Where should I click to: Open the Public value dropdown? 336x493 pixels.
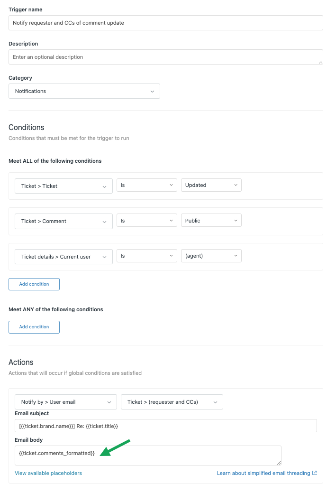211,221
